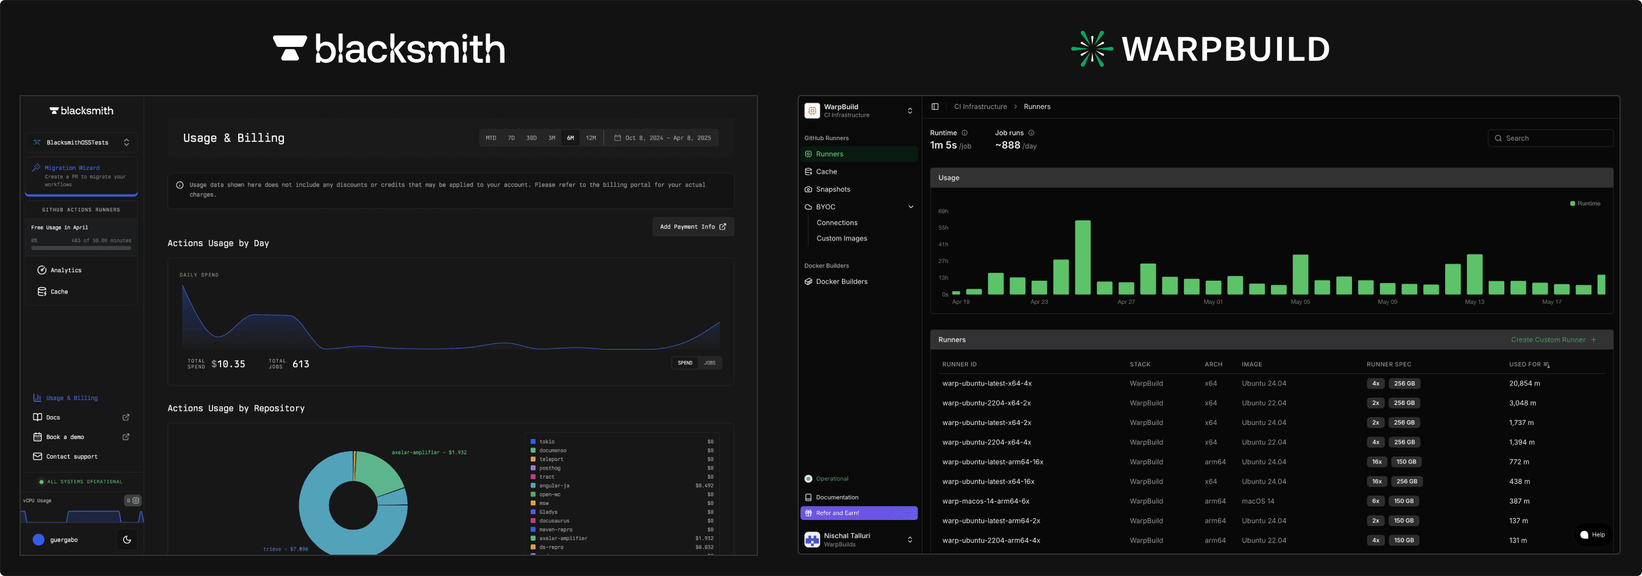Switch the daily spend chart to JOBS
Screen dimensions: 1642x576
coord(710,362)
